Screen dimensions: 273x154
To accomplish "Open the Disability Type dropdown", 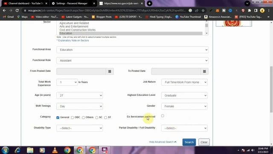I will click(x=80, y=128).
